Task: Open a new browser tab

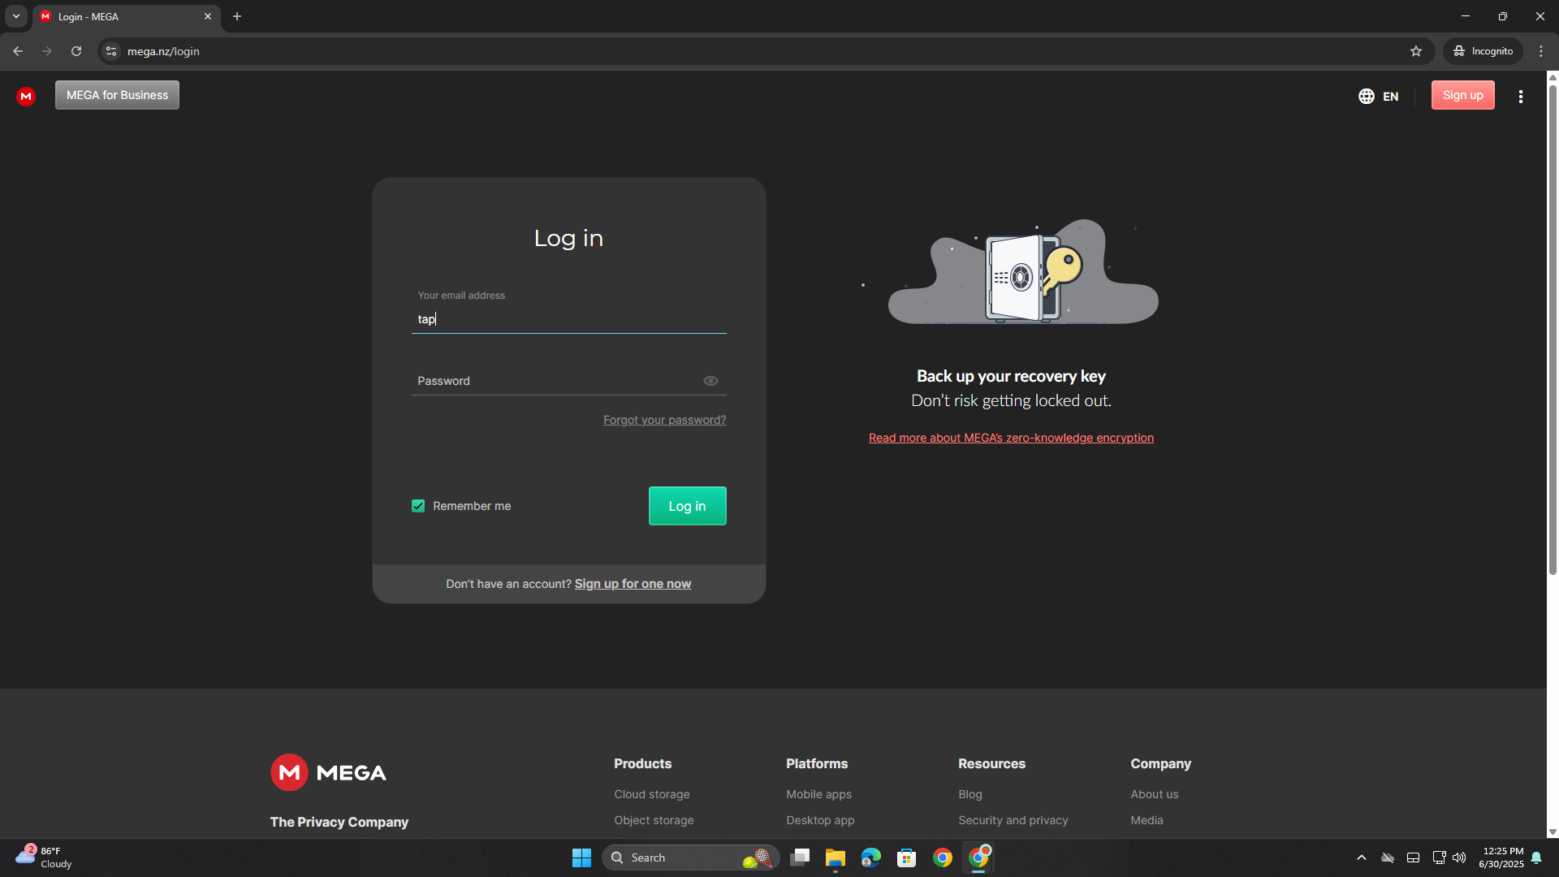Action: click(x=237, y=16)
